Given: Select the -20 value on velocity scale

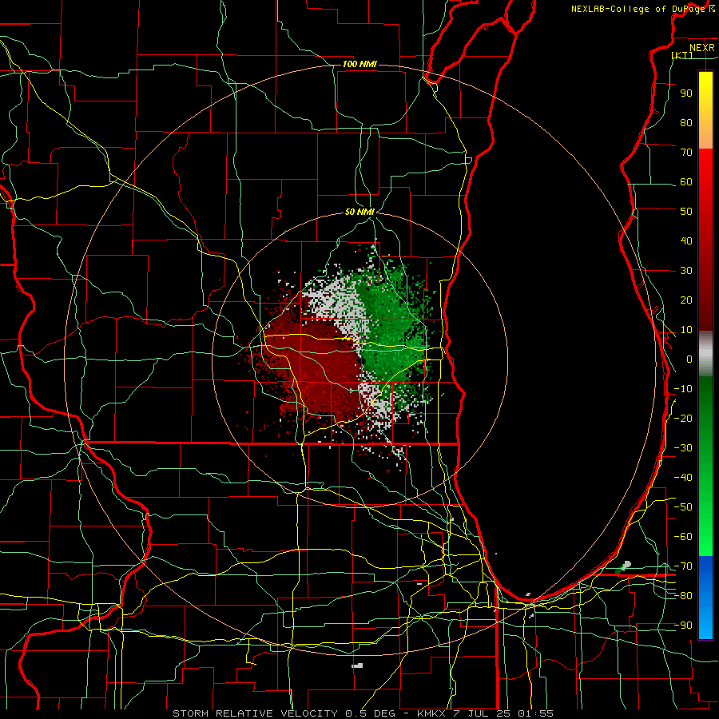Looking at the screenshot, I should tap(683, 418).
